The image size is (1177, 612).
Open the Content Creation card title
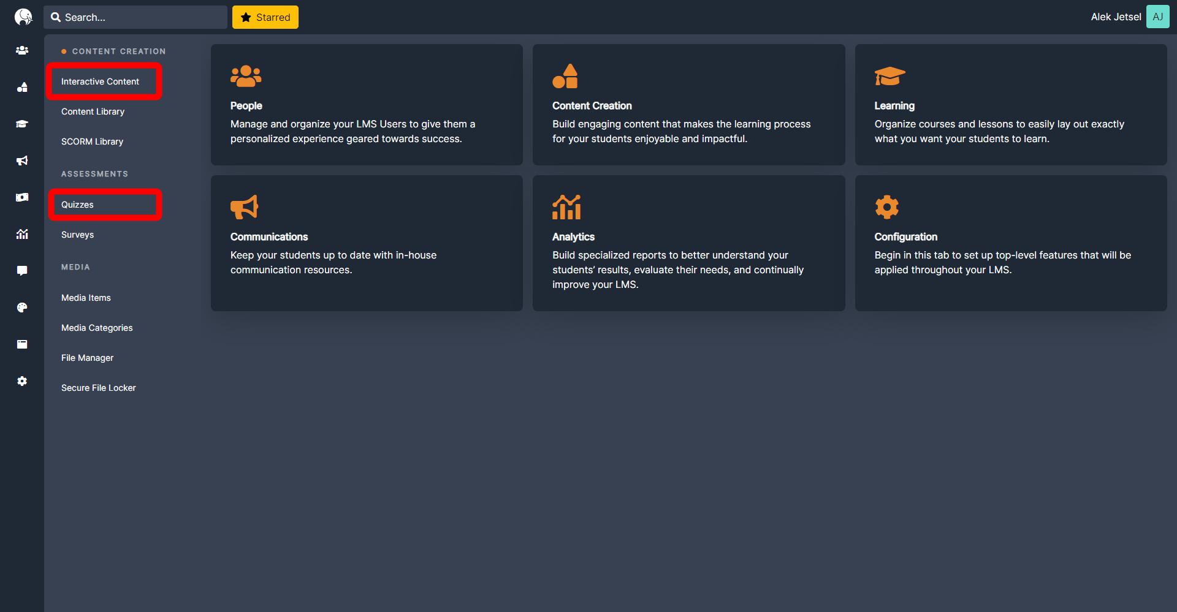tap(592, 105)
